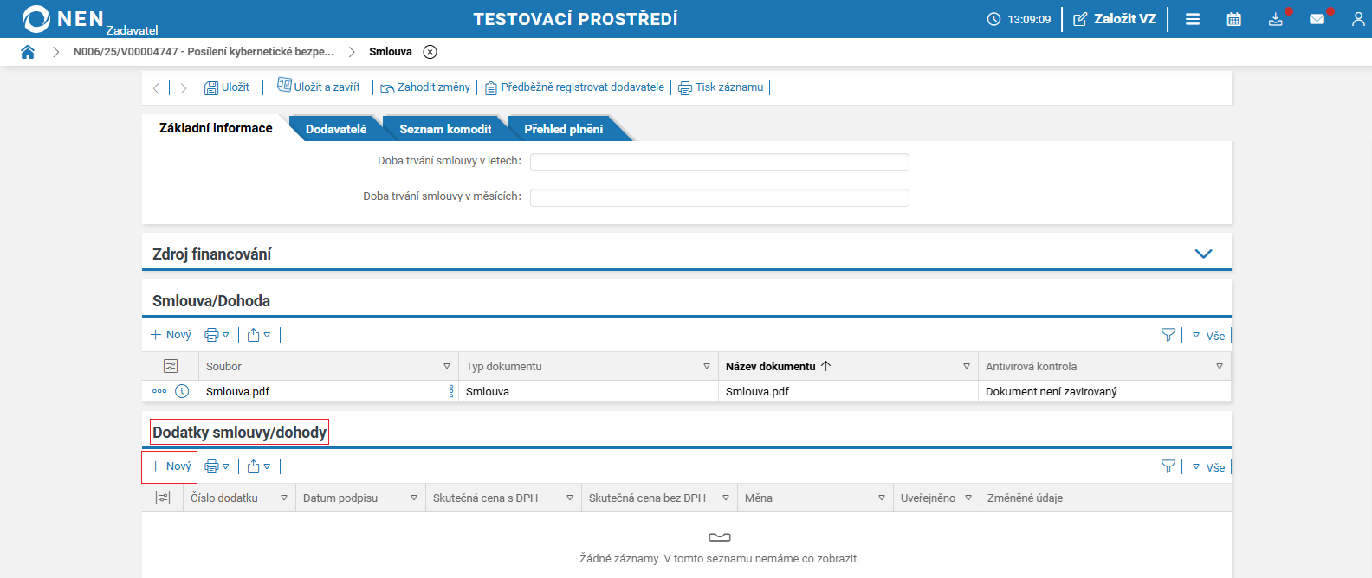Open downloads notification icon
Image resolution: width=1372 pixels, height=578 pixels.
(x=1276, y=19)
